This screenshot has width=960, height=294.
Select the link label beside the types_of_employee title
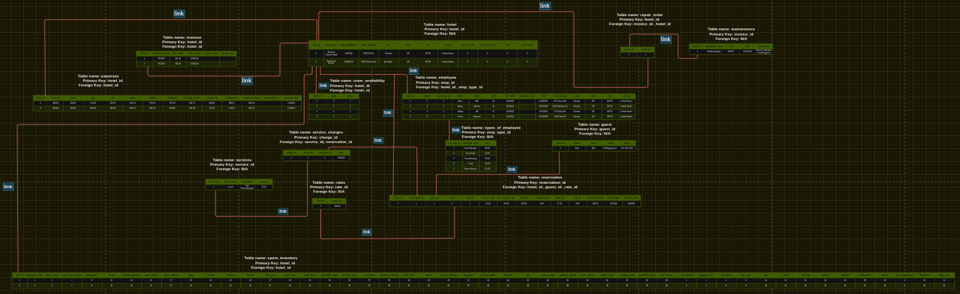coord(456,130)
